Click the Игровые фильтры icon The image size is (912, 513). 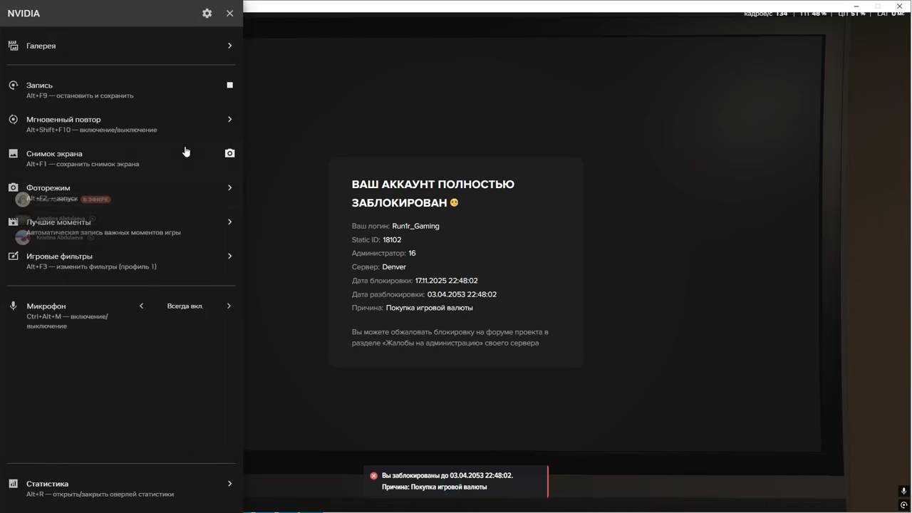pos(13,256)
